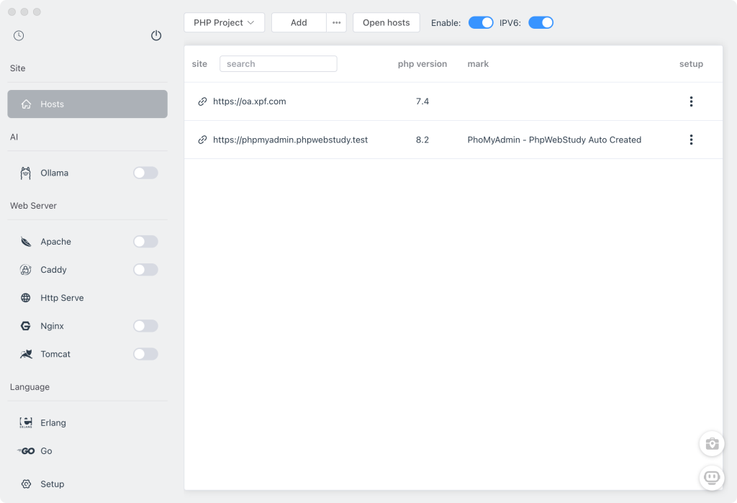Click the link icon beside oa.xpf.com
737x503 pixels.
202,101
